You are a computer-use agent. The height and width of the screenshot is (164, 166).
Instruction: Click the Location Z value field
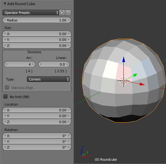tap(37, 122)
